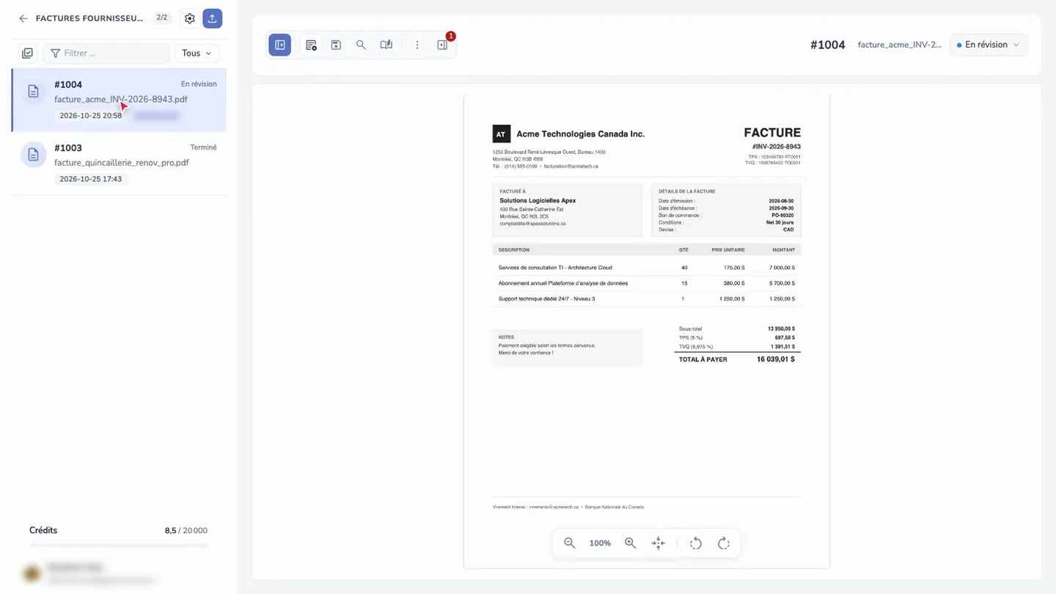Screen dimensions: 1056x594
Task: Zoom in on the invoice preview
Action: click(630, 543)
